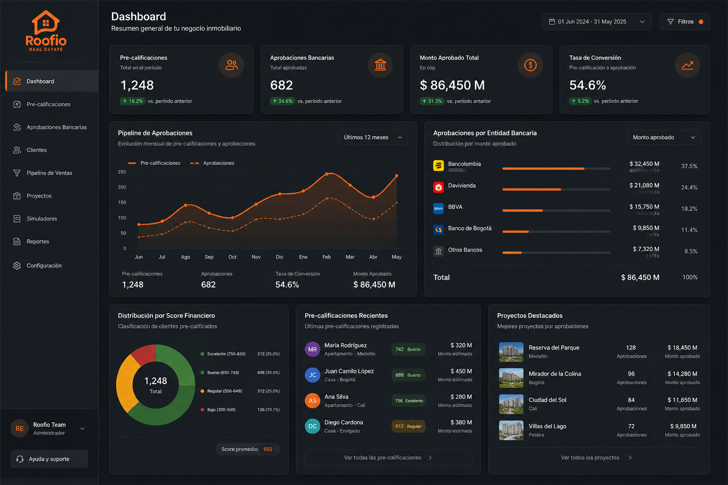Click the Bancolombia progress bar
Viewport: 728px width, 485px height.
point(556,168)
